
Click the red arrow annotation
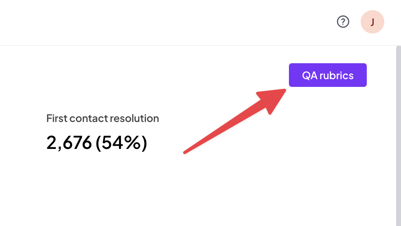coord(234,121)
